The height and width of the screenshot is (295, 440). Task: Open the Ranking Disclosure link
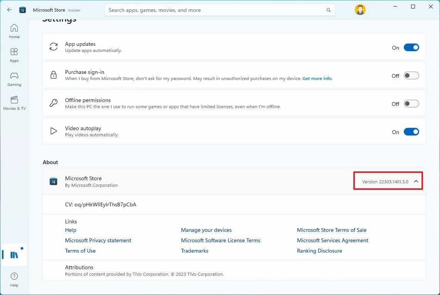(319, 251)
